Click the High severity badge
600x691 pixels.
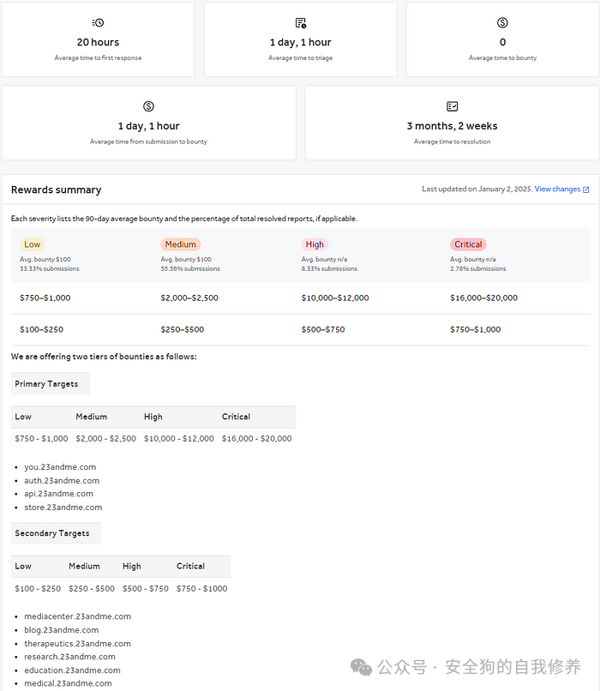[315, 244]
